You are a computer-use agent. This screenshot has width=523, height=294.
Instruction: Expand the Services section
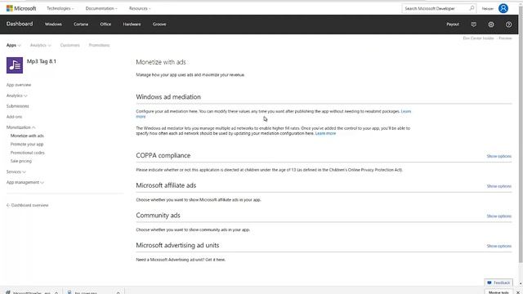(x=16, y=171)
